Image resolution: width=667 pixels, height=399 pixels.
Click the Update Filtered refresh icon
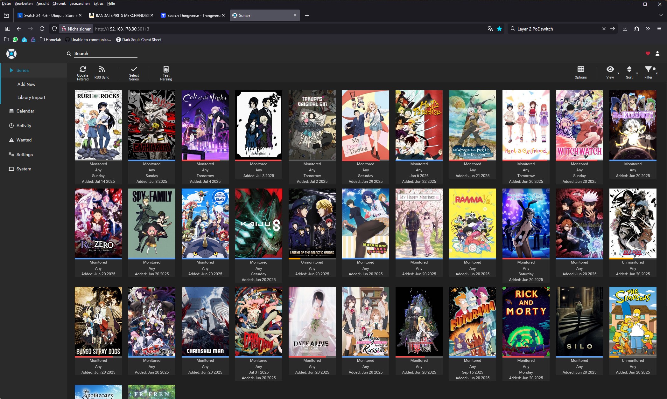click(83, 70)
